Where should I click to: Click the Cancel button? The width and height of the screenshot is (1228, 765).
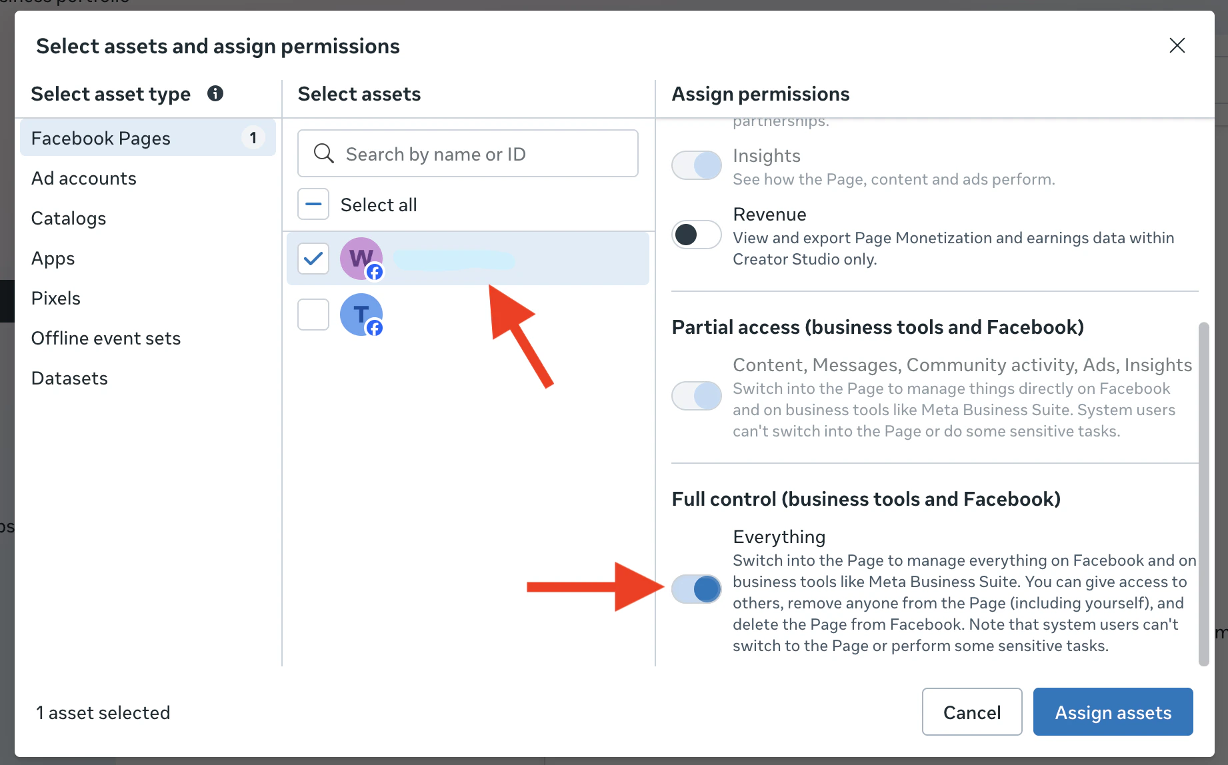coord(971,712)
